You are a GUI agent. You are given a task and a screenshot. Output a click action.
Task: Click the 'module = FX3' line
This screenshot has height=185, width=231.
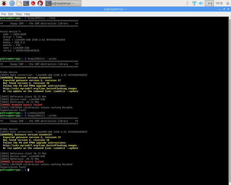(12, 45)
